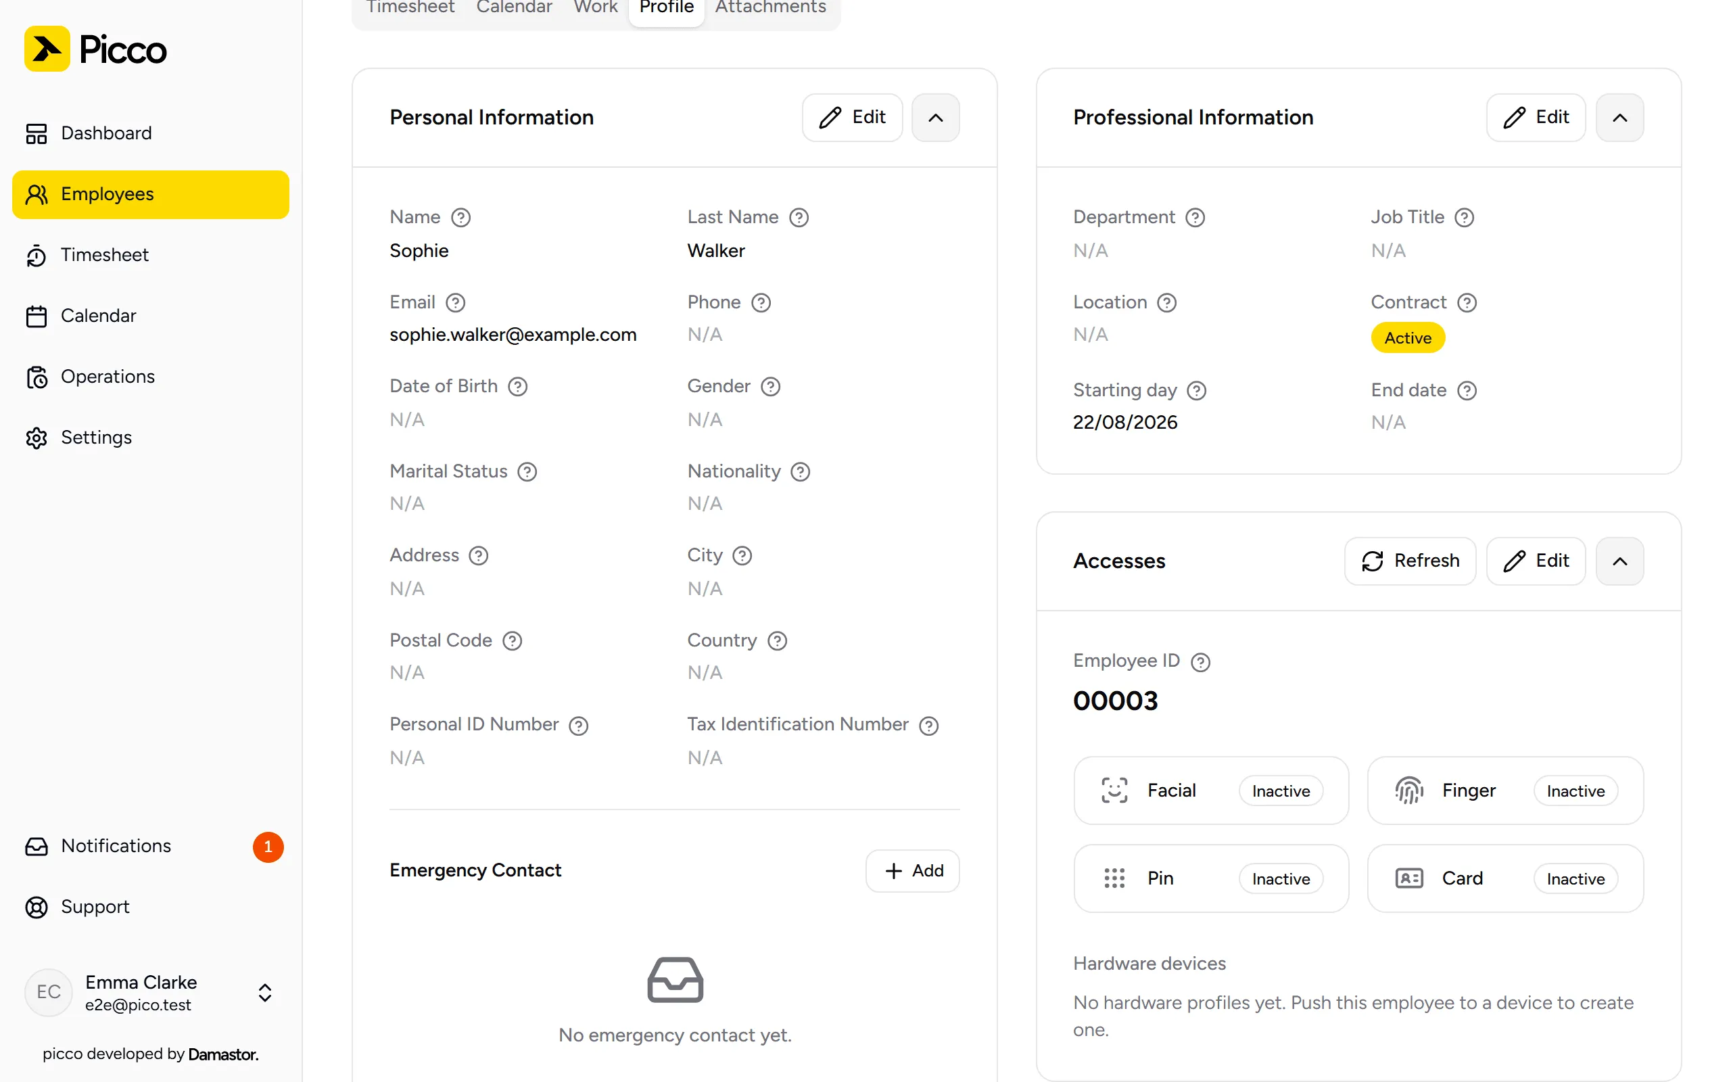The height and width of the screenshot is (1082, 1731).
Task: Refresh the Accesses panel
Action: point(1410,561)
